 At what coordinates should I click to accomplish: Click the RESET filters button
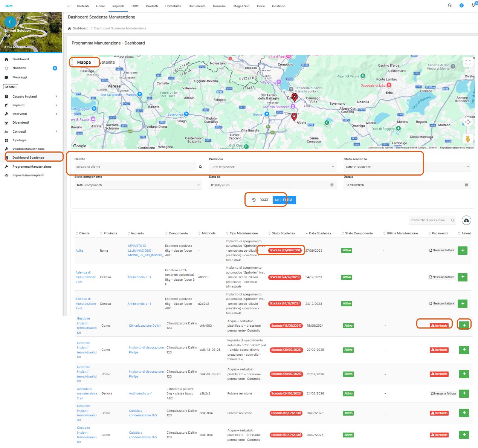[x=261, y=200]
